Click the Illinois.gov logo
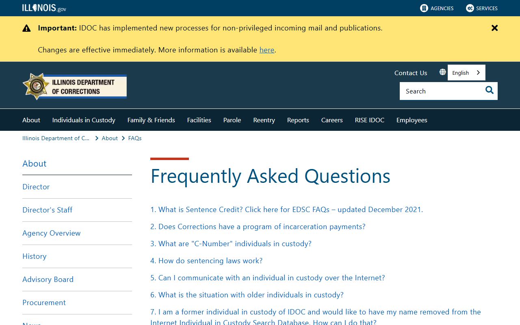Viewport: 520px width, 325px height. pyautogui.click(x=44, y=8)
